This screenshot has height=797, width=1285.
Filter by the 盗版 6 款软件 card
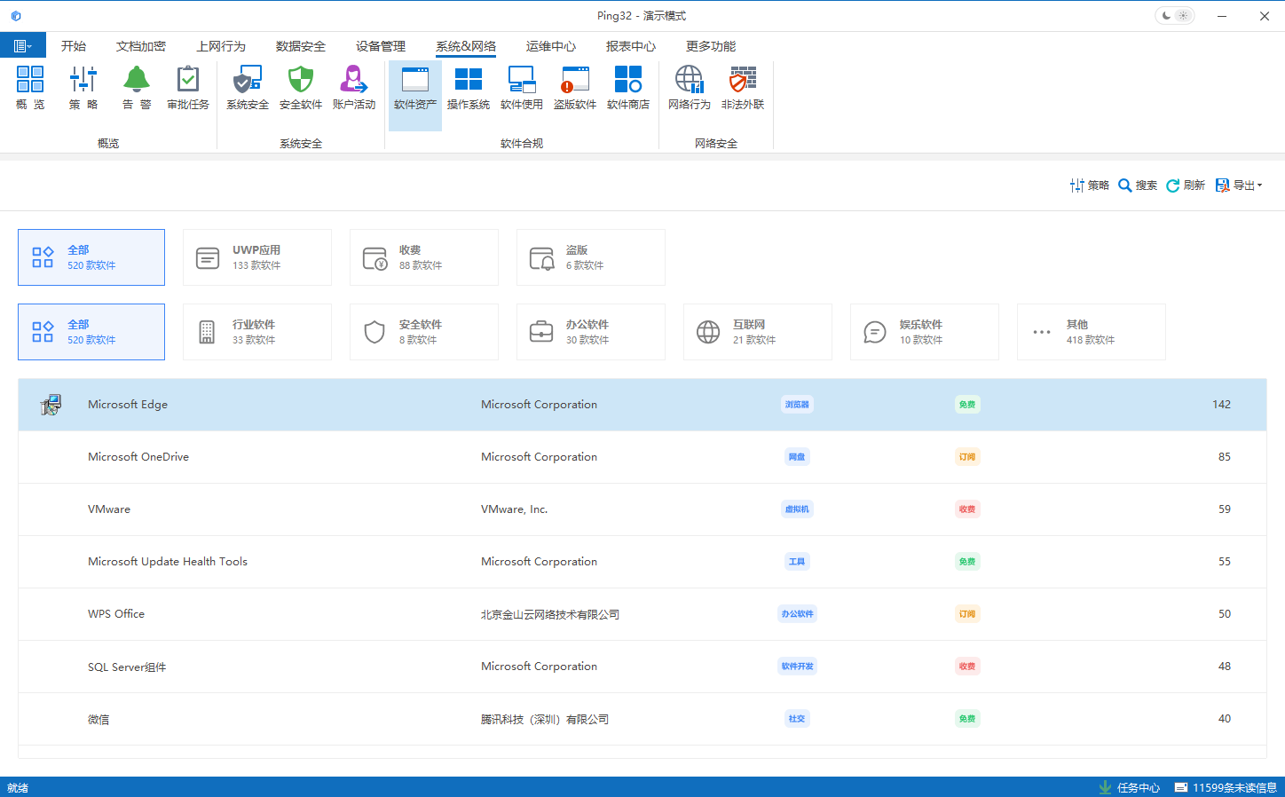[x=590, y=257]
